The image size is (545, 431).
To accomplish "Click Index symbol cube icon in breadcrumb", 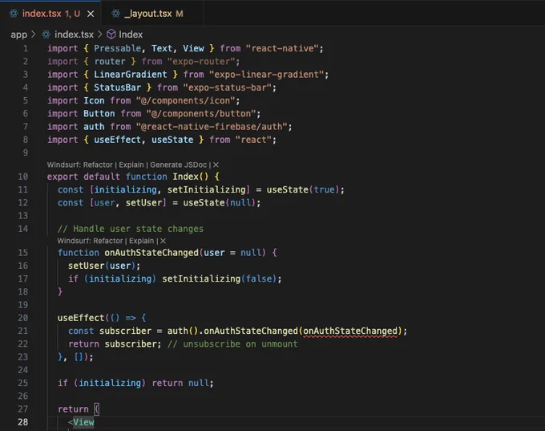I will coord(111,35).
